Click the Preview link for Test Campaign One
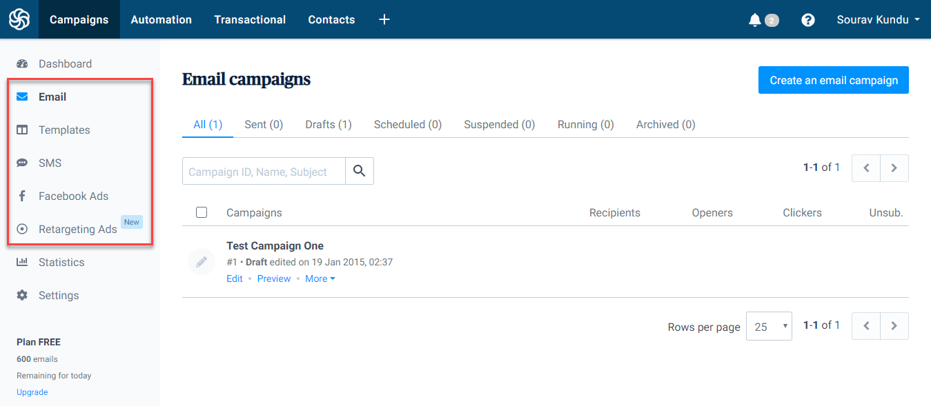Image resolution: width=931 pixels, height=406 pixels. (274, 278)
